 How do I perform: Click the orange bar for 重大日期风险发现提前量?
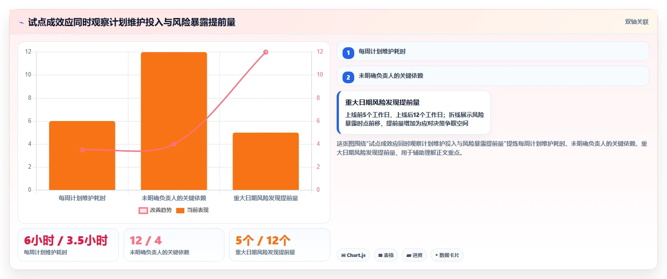click(266, 161)
